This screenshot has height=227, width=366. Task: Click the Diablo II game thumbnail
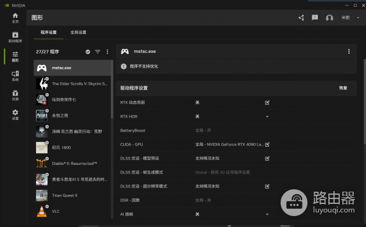[41, 164]
